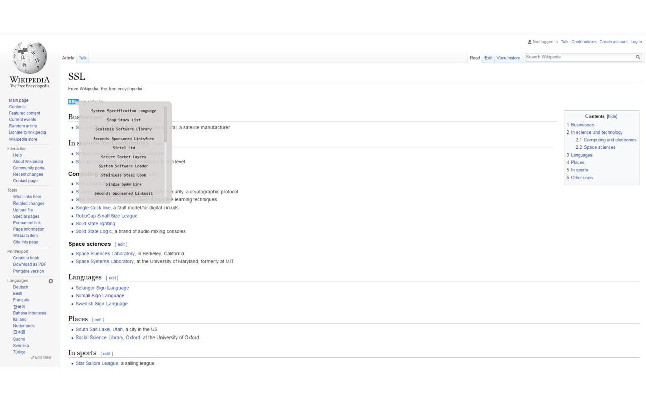Click the search magnifier icon

(x=638, y=57)
